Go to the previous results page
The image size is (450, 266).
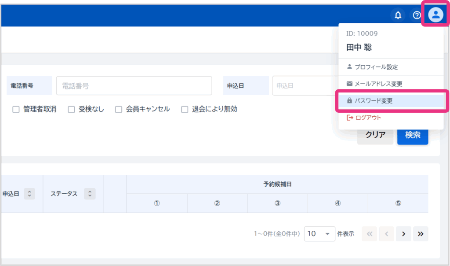click(x=386, y=234)
